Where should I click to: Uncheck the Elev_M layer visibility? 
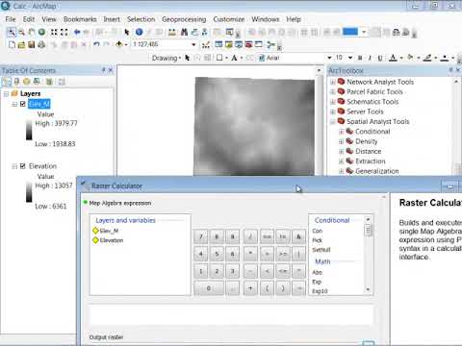(x=23, y=104)
